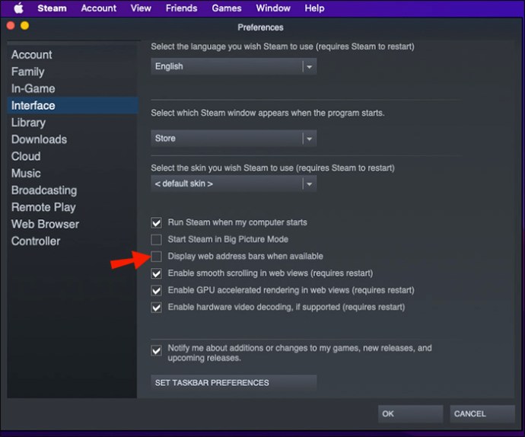Go to In-Game settings
Screen dimensions: 525x437
pyautogui.click(x=72, y=88)
